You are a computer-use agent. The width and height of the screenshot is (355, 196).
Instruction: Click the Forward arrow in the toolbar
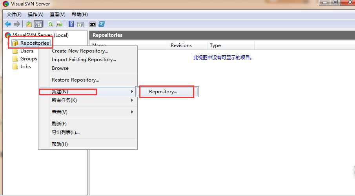pyautogui.click(x=17, y=24)
